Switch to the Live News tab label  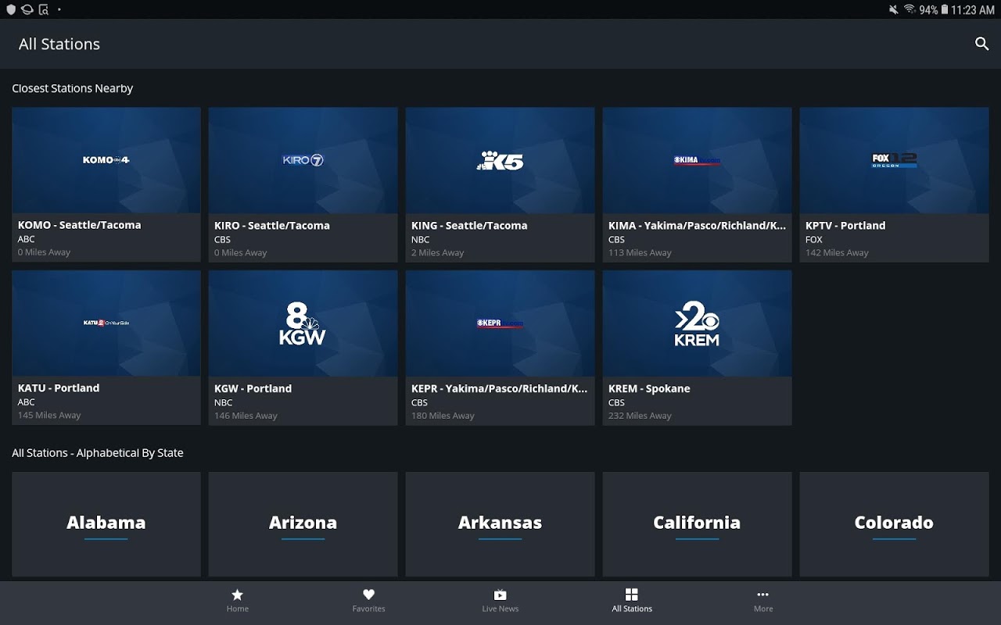pyautogui.click(x=500, y=609)
